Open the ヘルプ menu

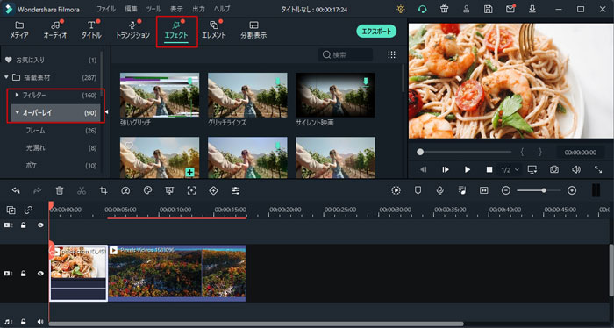coord(222,9)
